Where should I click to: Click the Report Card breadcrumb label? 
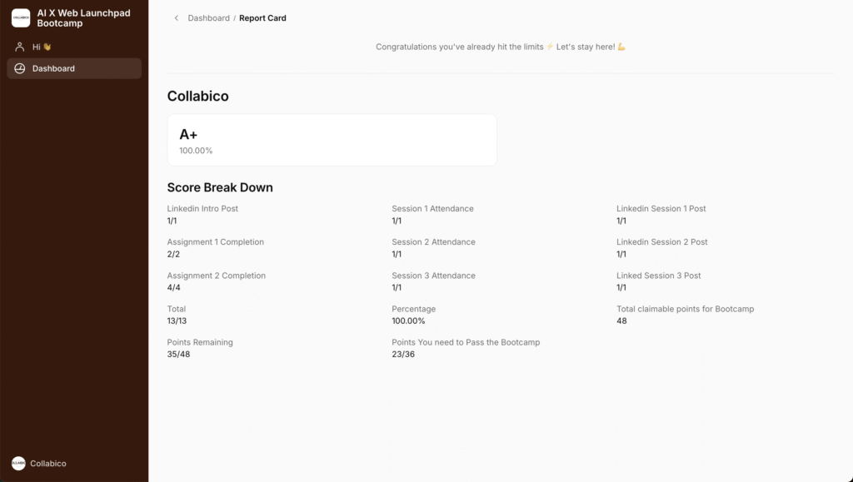(262, 18)
